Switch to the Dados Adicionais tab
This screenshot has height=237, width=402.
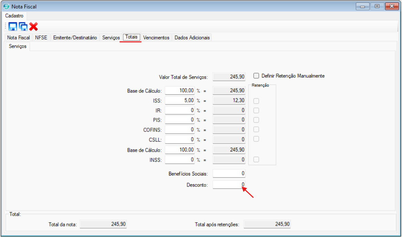tap(192, 38)
